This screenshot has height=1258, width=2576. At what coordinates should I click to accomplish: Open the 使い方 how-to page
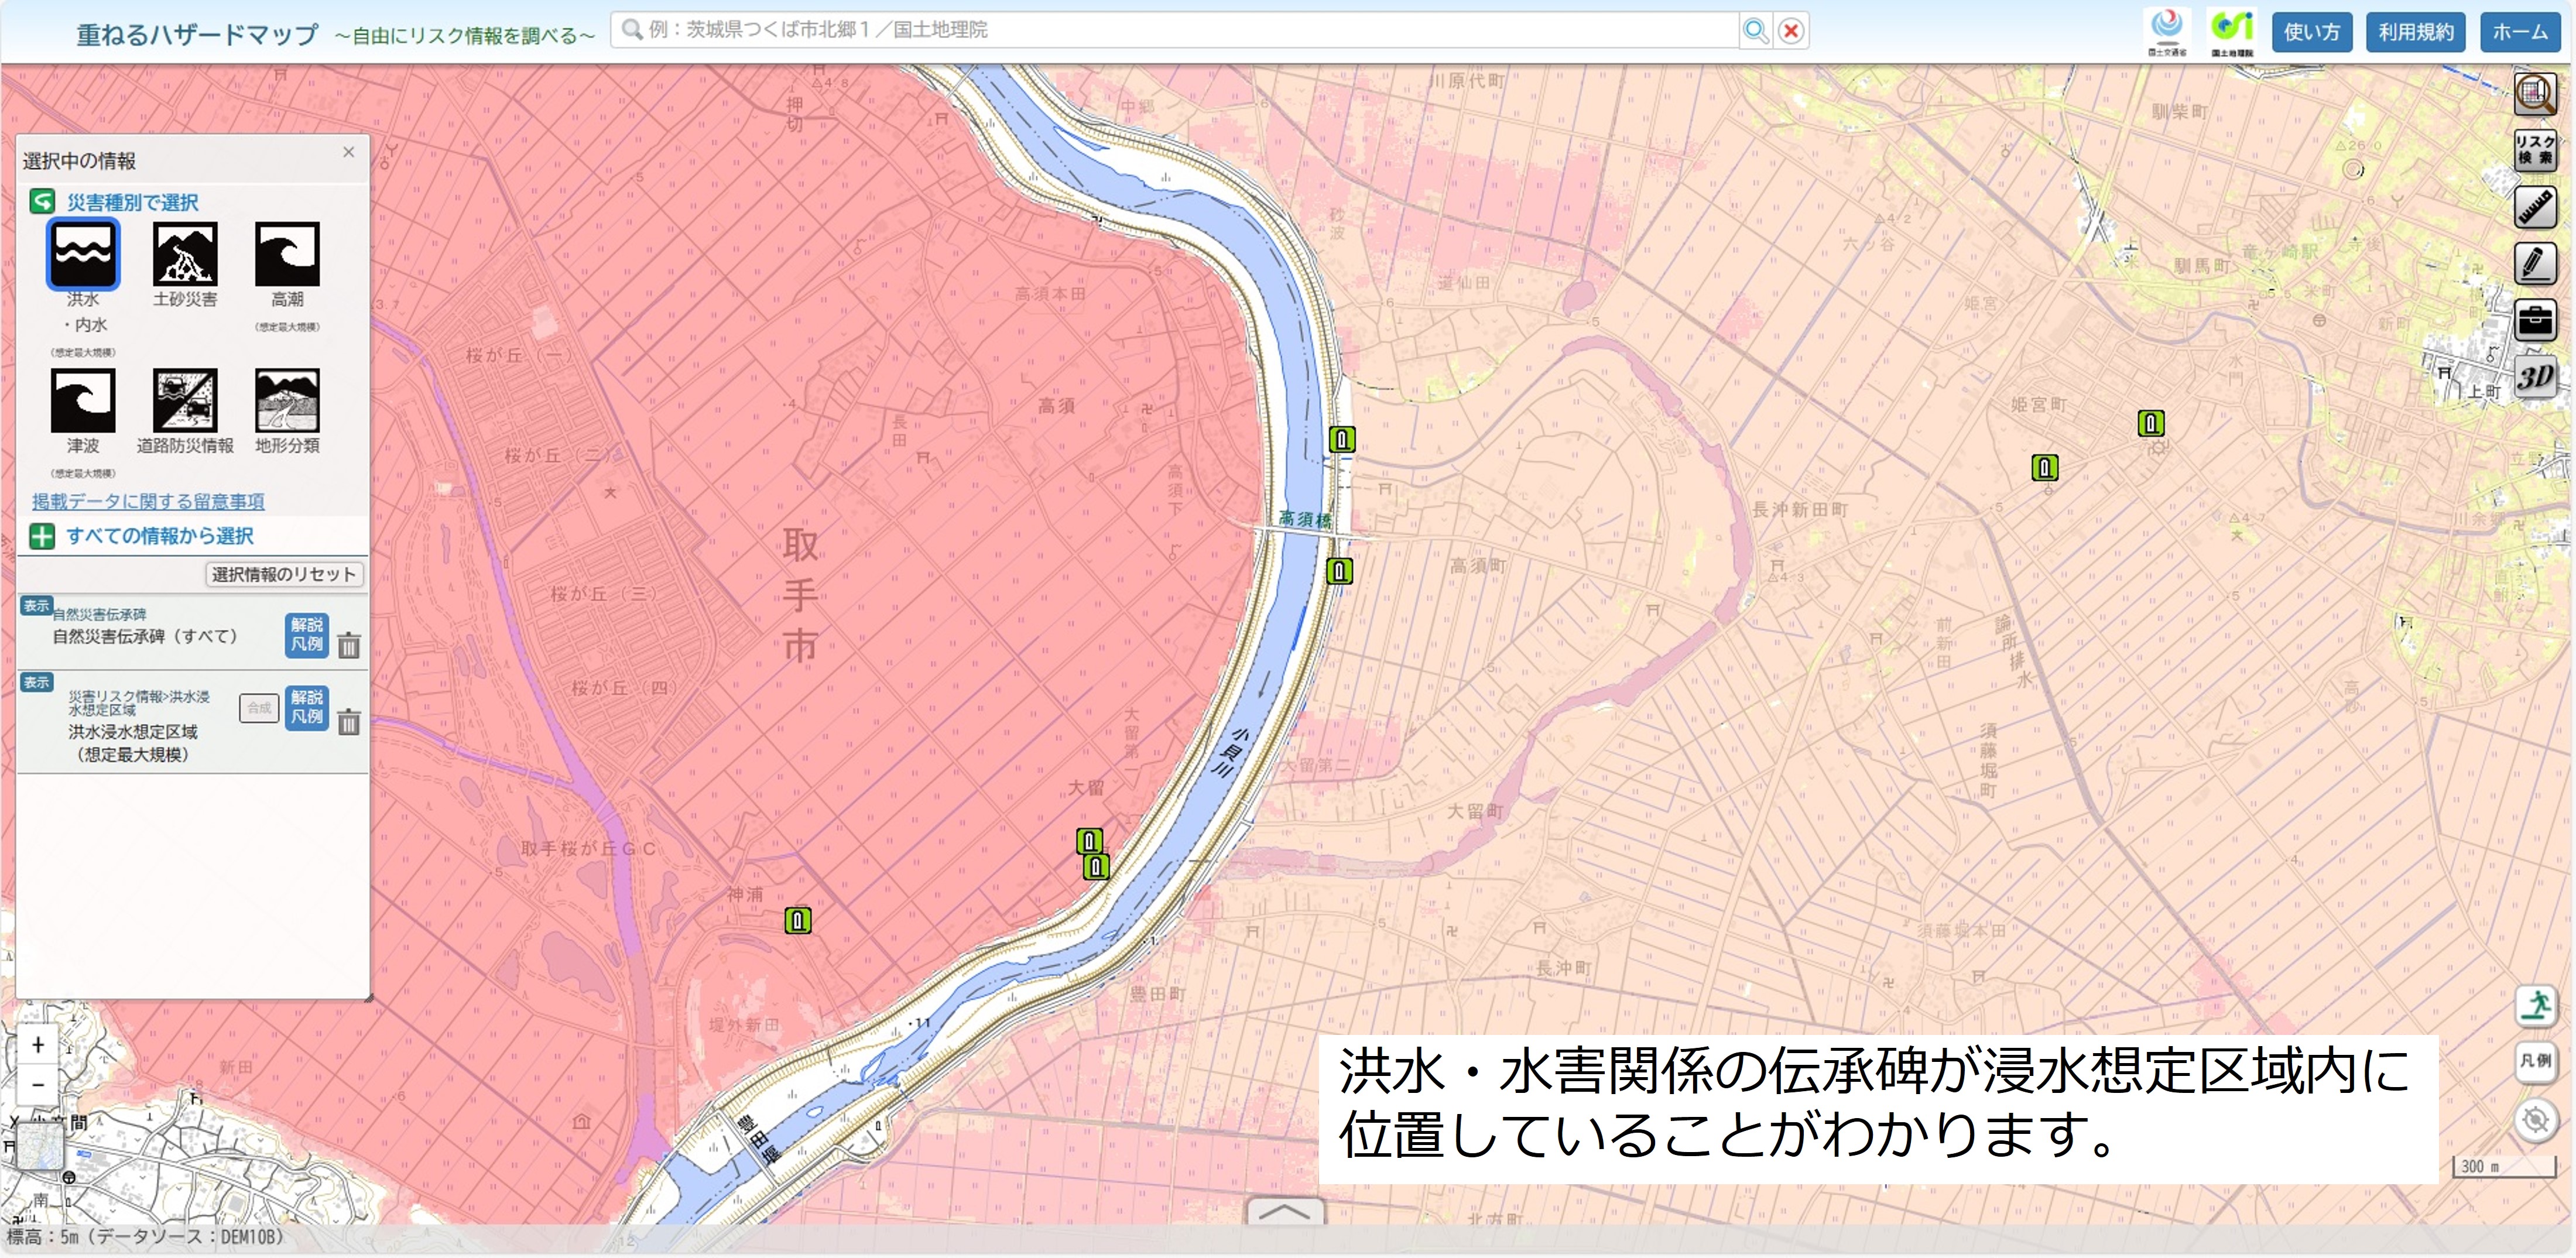coord(2311,32)
